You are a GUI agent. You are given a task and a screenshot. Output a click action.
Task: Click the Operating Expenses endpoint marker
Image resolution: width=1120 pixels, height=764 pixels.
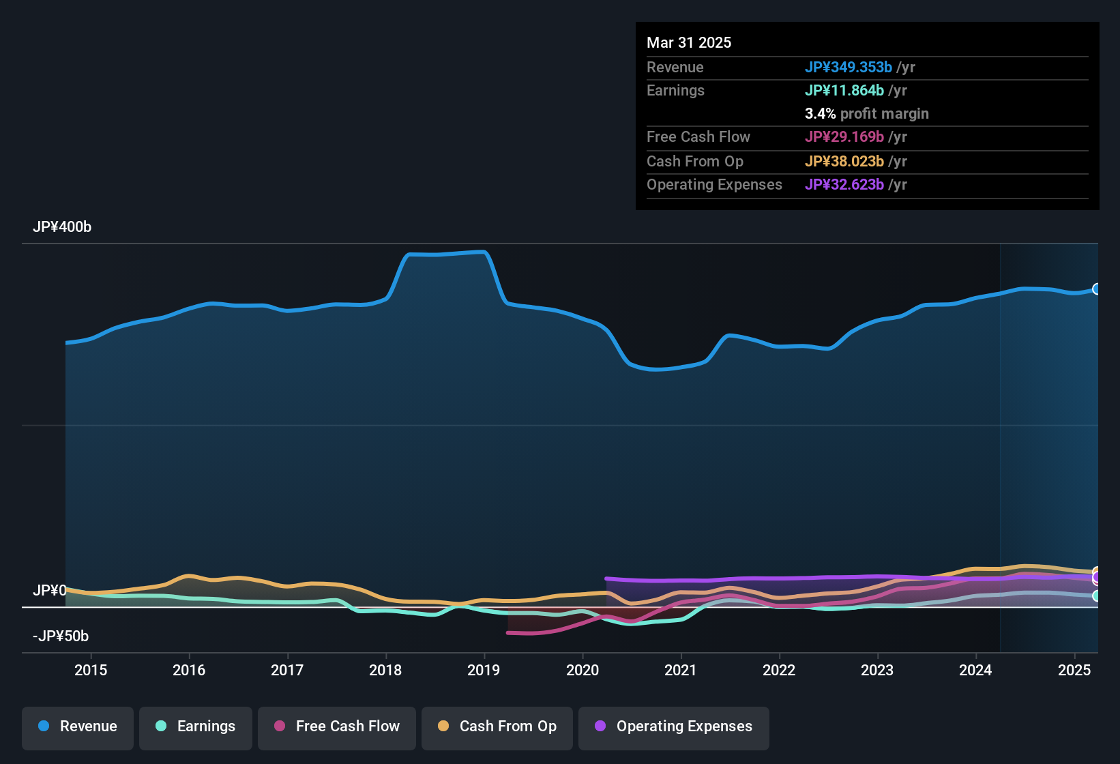[1097, 578]
